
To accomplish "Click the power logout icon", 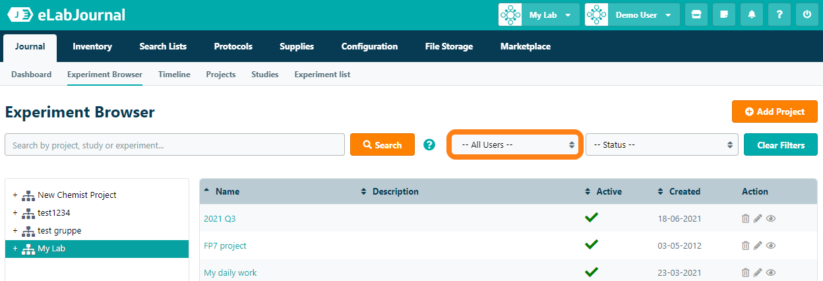I will (x=807, y=15).
